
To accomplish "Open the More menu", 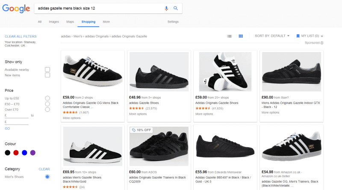I will point(106,22).
